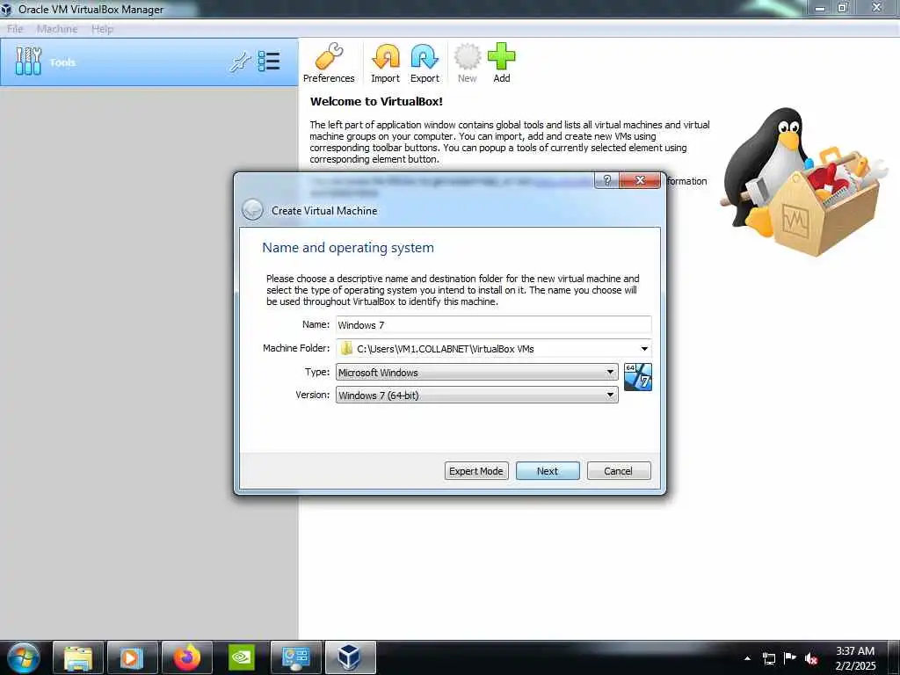
Task: Click the New machine toolbar icon
Action: (x=468, y=63)
